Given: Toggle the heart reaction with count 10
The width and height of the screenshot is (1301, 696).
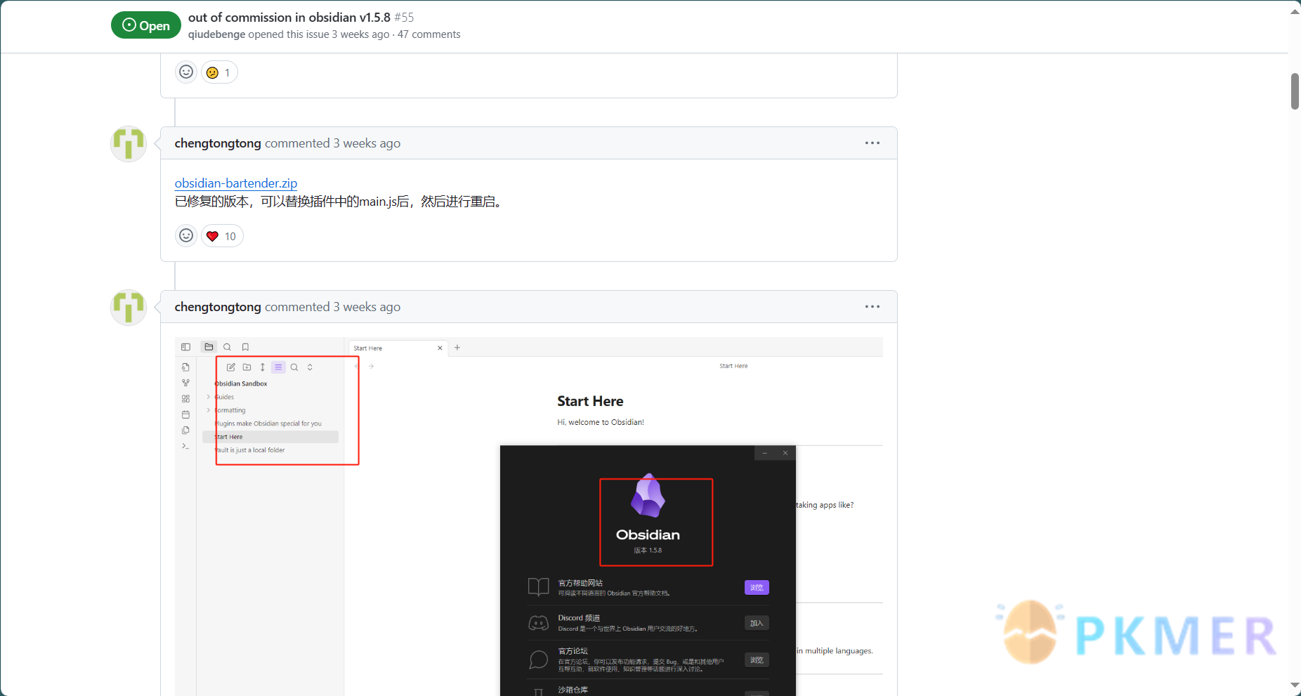Looking at the screenshot, I should click(222, 236).
